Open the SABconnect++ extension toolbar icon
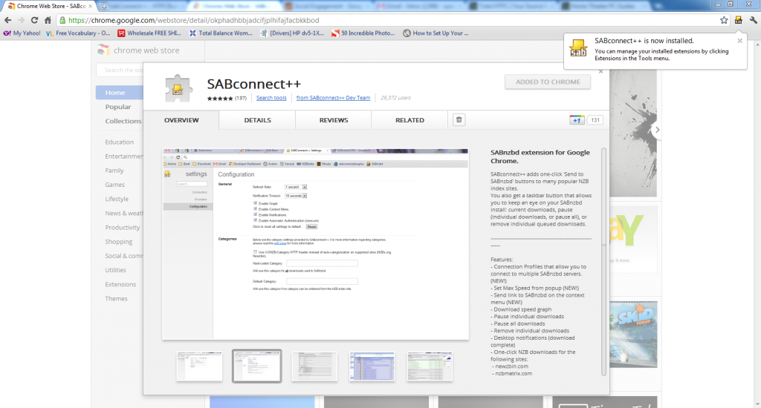 coord(738,20)
